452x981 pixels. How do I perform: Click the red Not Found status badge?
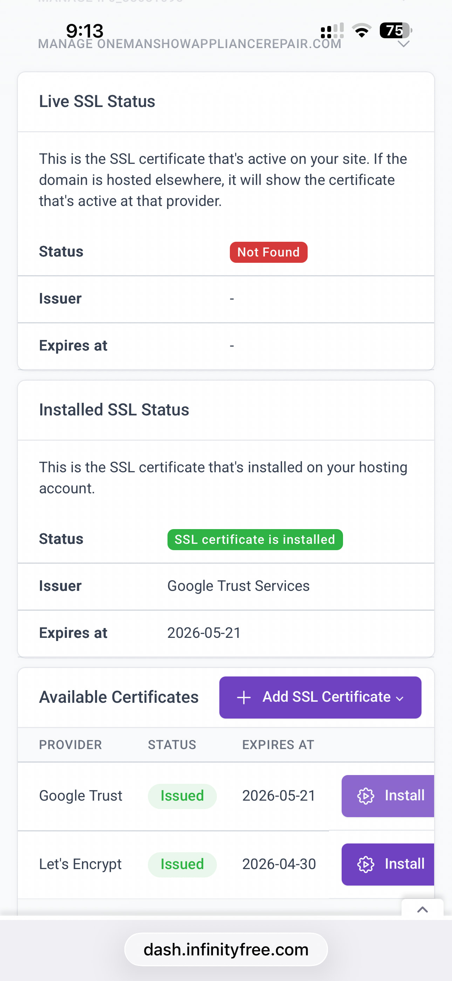[268, 252]
